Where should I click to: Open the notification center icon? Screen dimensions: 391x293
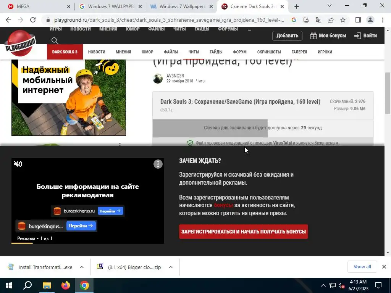click(378, 285)
